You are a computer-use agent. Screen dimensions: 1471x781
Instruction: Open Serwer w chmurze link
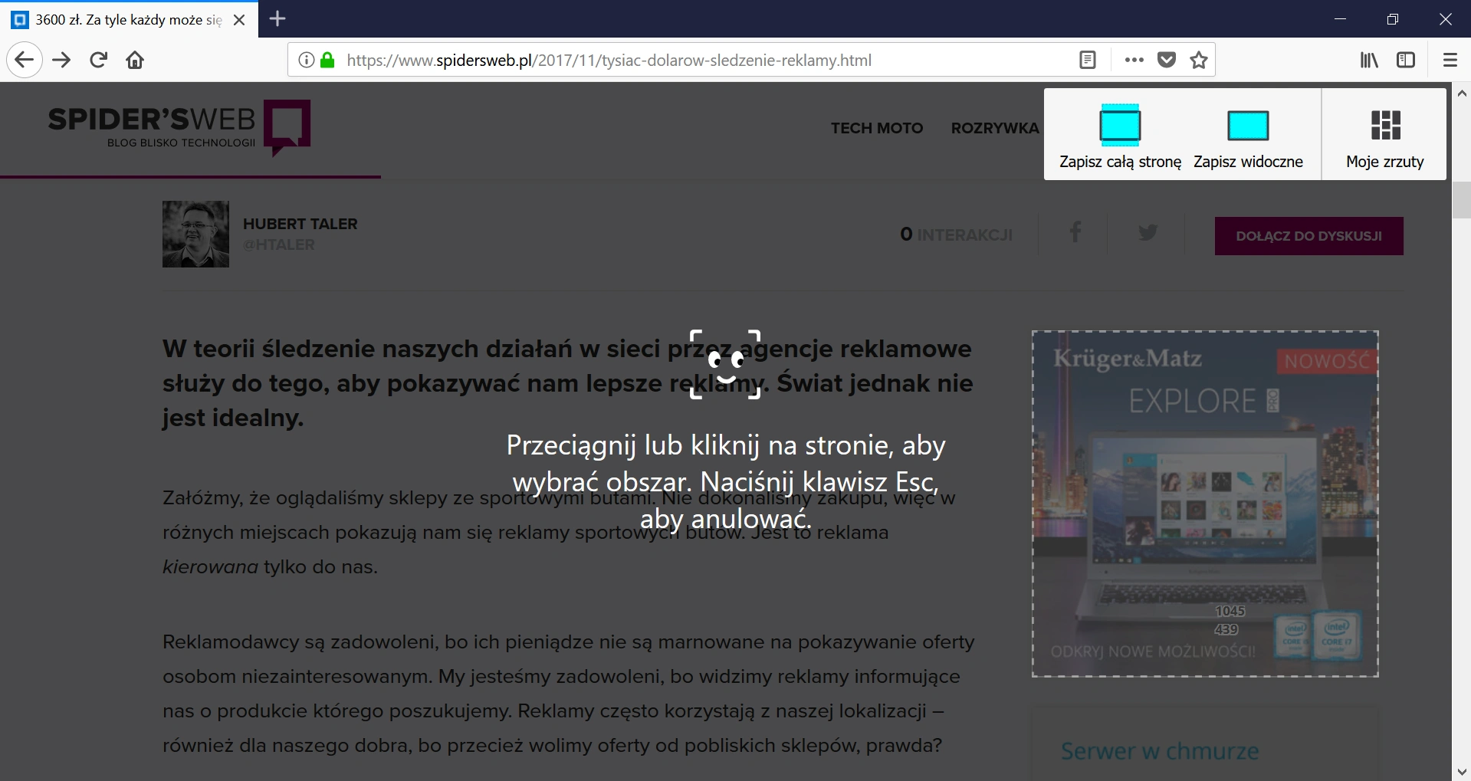click(1159, 751)
